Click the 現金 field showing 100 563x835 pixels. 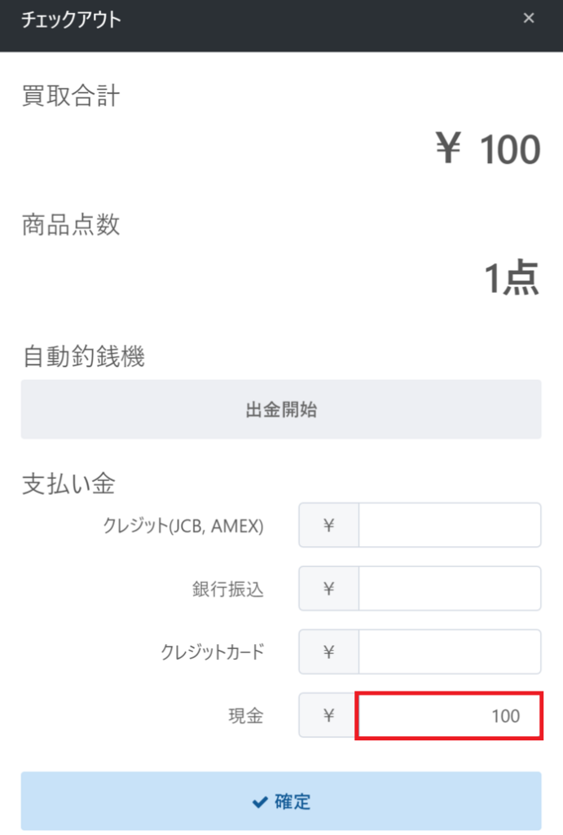point(450,716)
